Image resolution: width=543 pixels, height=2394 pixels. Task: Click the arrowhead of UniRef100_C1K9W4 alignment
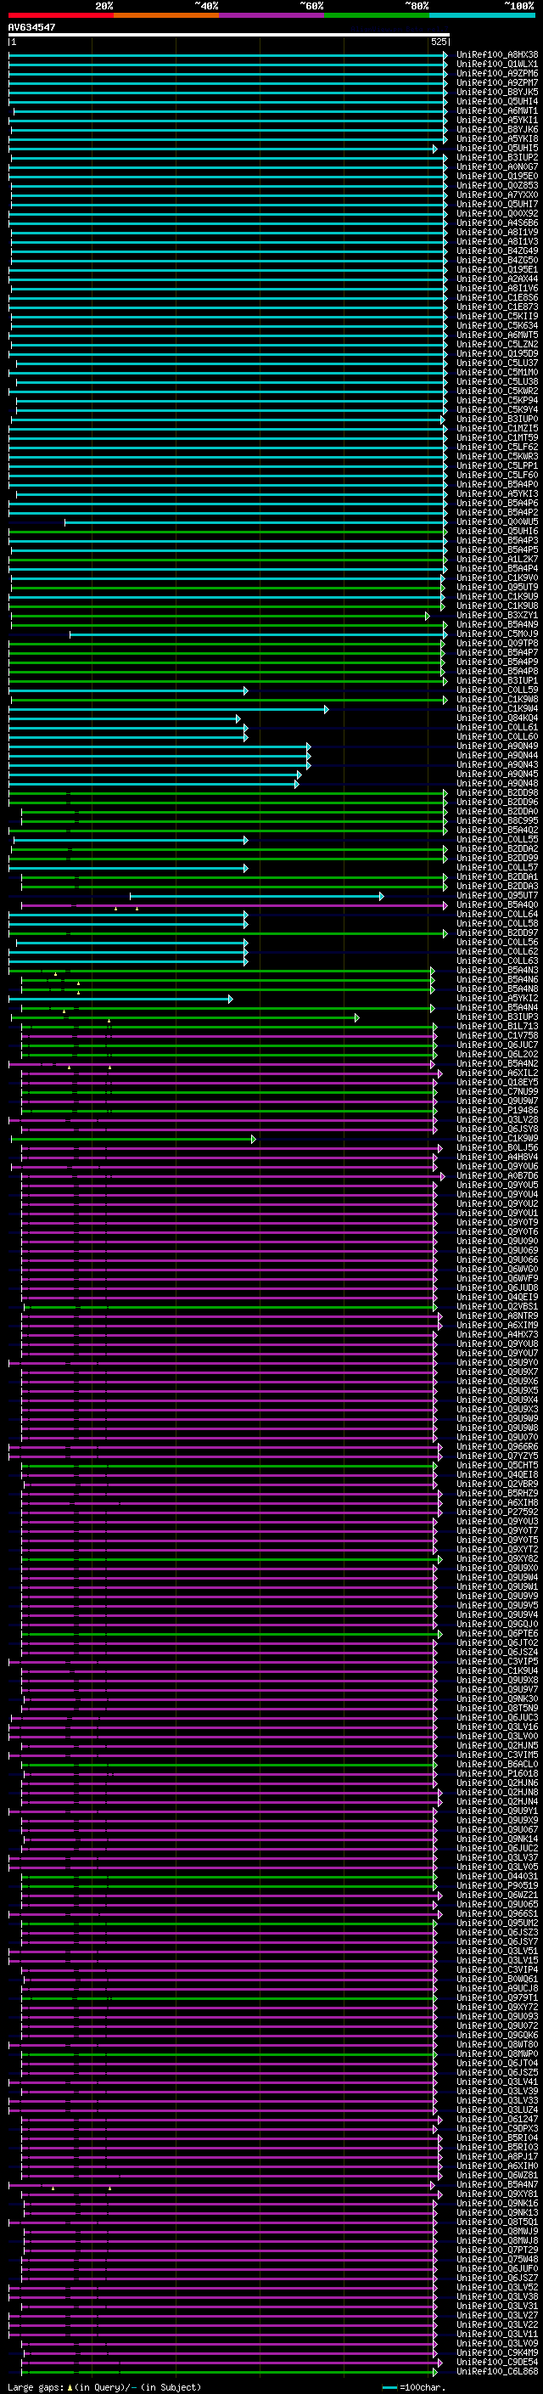326,709
